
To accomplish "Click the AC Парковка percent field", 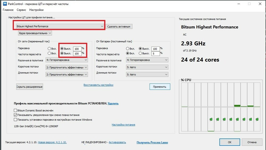I will tap(77, 49).
